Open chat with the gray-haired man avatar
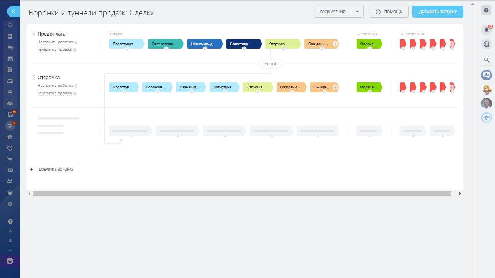The width and height of the screenshot is (495, 278). [486, 103]
